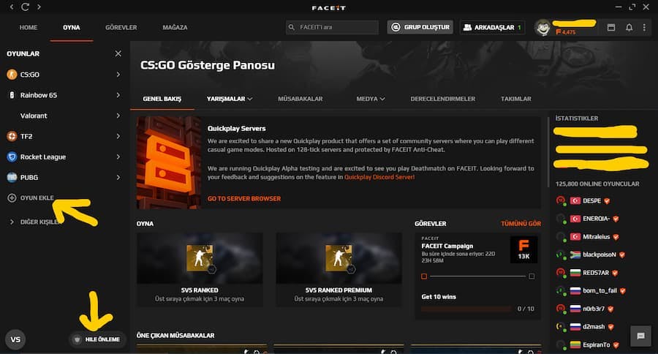This screenshot has width=658, height=354.
Task: Open the notifications bell
Action: (x=629, y=27)
